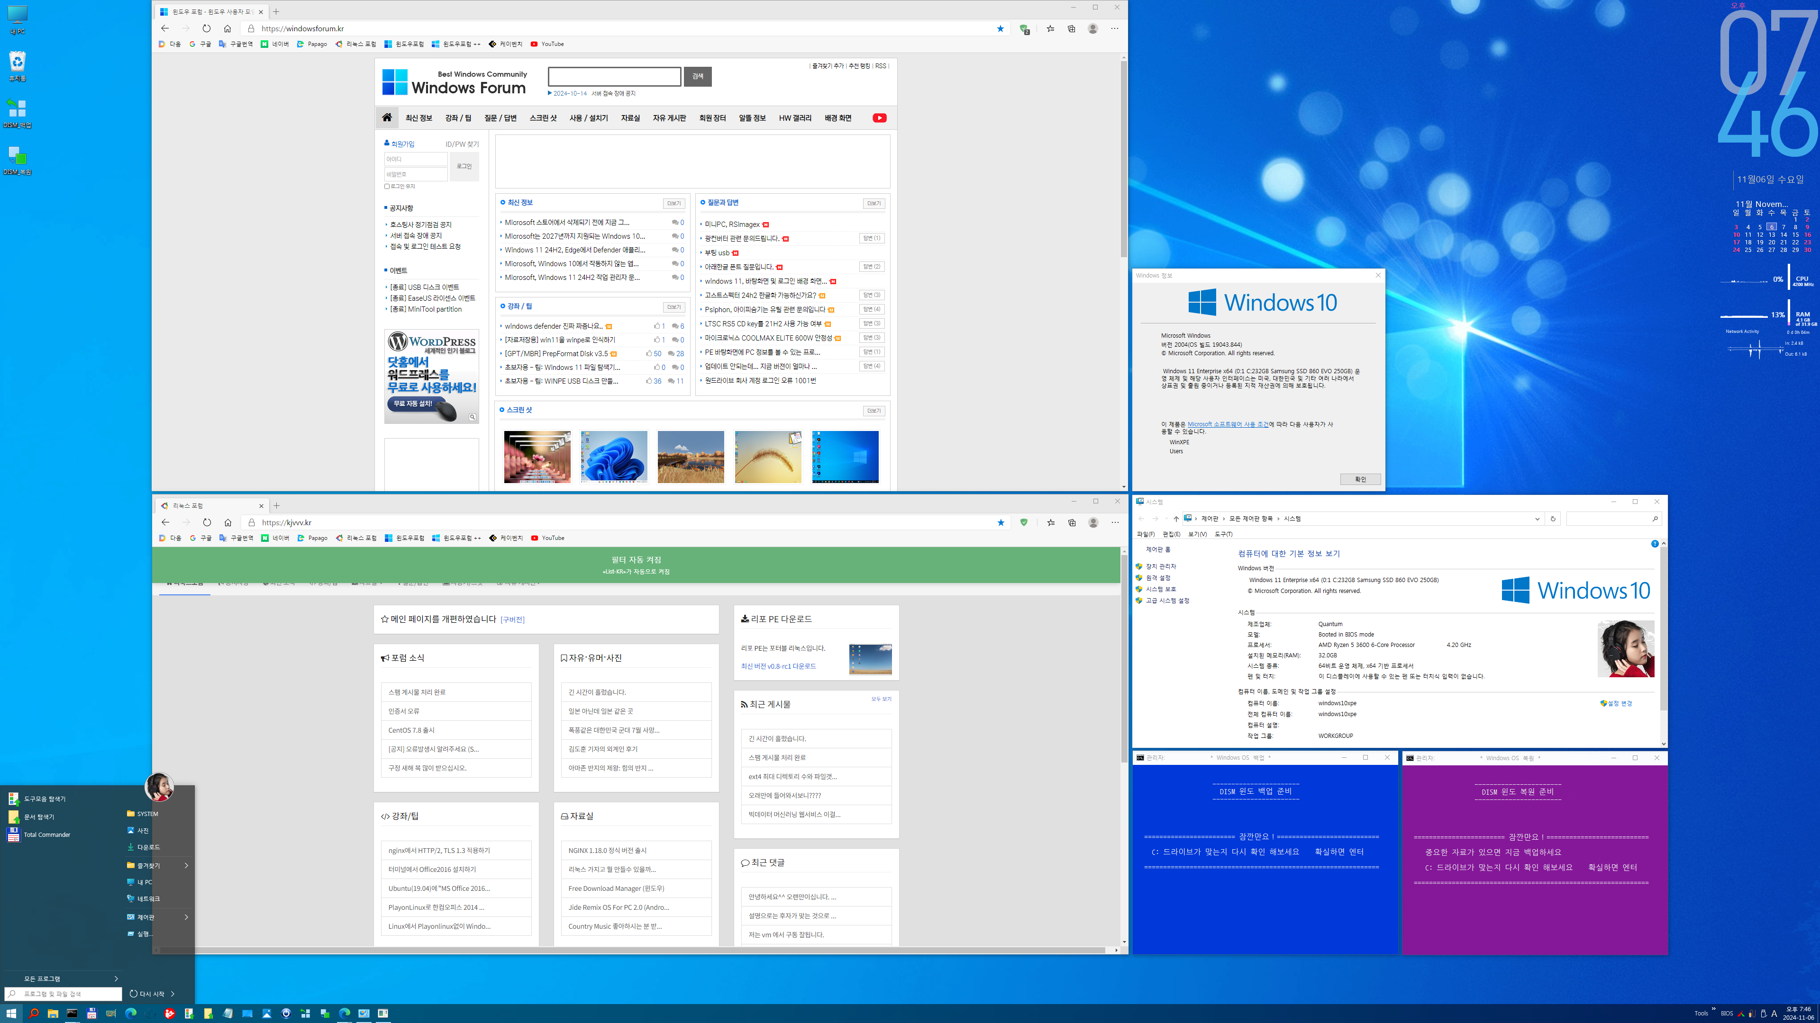Click the 로그인 button on Windows Forum
Image resolution: width=1820 pixels, height=1023 pixels.
click(x=464, y=167)
